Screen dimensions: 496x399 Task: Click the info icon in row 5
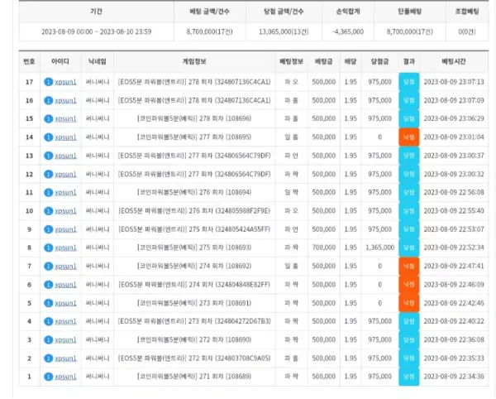tap(48, 303)
